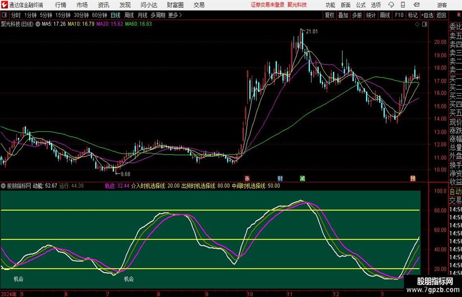462x297 pixels.
Task: Click the 涨 event marker below chart
Action: (x=247, y=178)
